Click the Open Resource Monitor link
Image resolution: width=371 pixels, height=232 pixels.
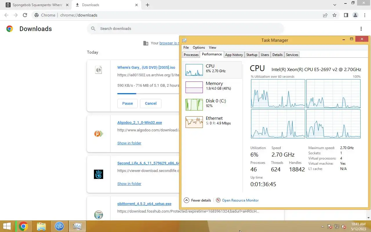(240, 200)
